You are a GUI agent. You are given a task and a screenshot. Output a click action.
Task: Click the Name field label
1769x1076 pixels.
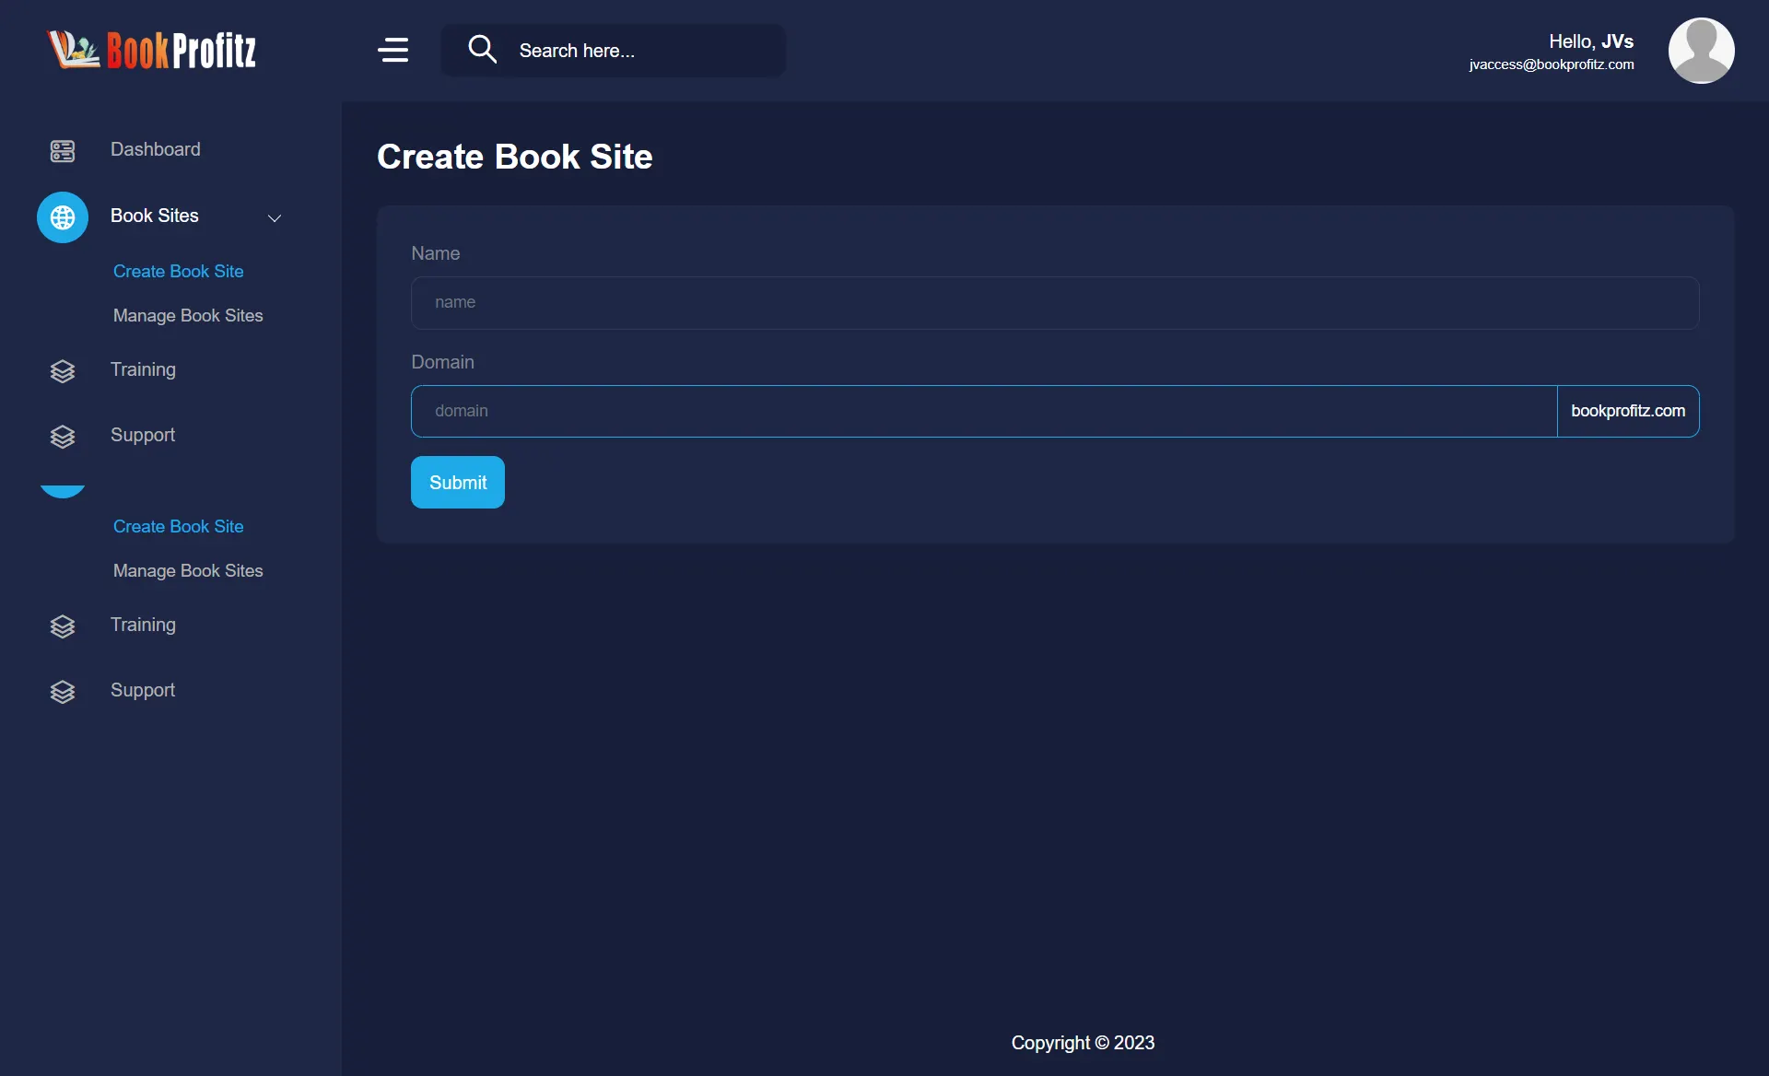(x=436, y=253)
